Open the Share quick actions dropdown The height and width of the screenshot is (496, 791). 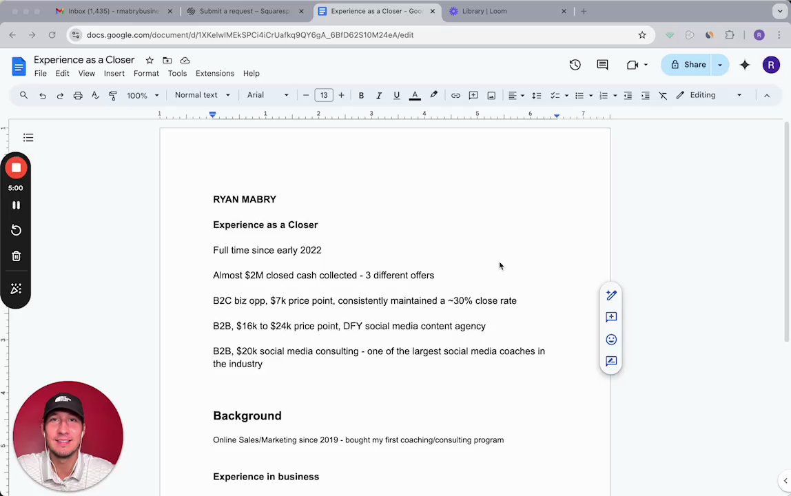point(720,65)
